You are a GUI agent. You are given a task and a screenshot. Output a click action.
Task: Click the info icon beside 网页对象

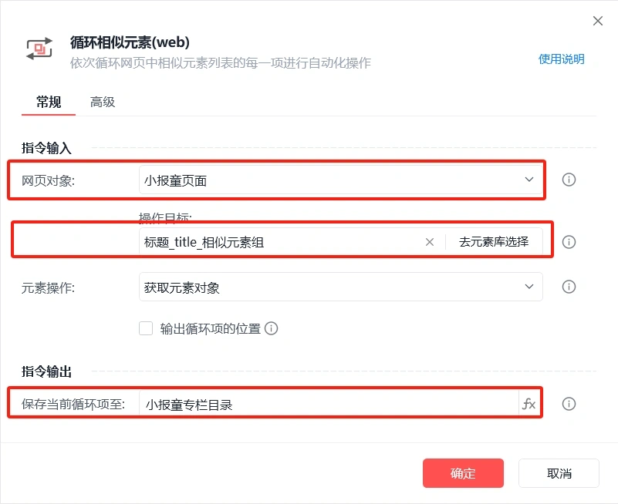pos(569,180)
